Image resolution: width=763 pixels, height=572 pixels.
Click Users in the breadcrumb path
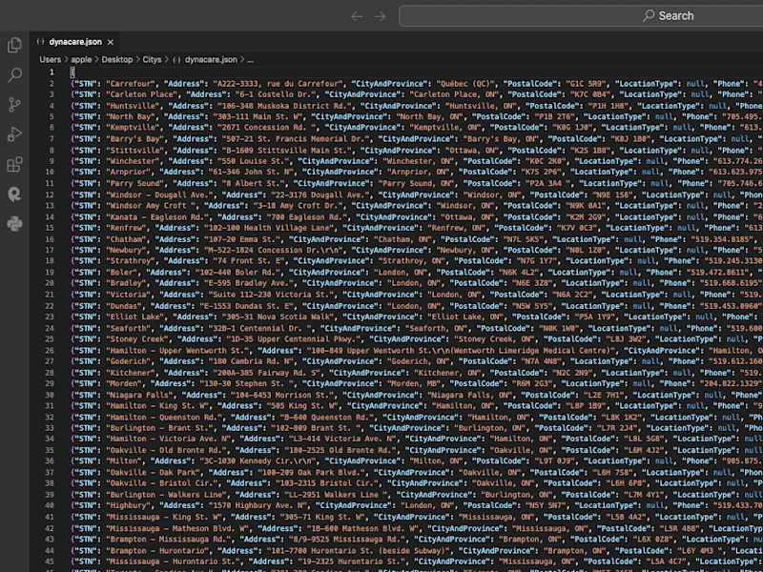click(51, 60)
